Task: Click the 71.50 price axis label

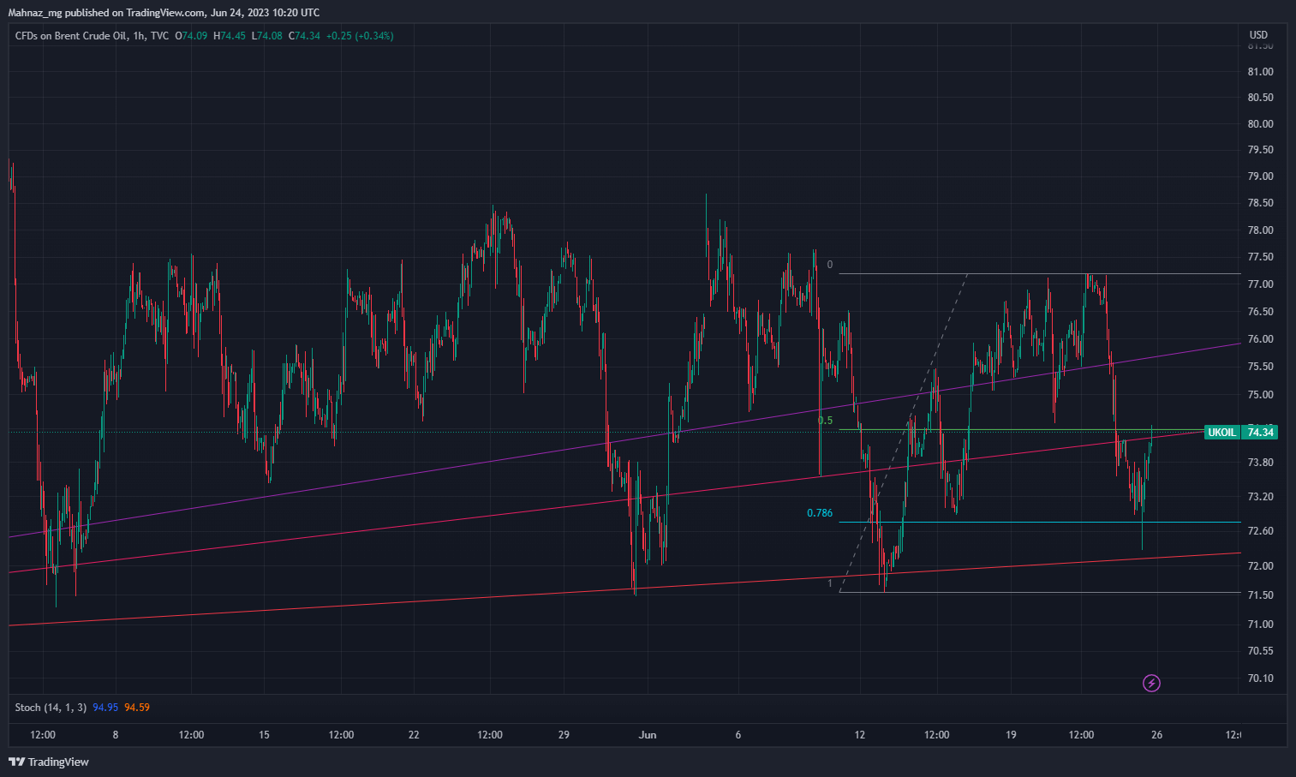Action: coord(1260,595)
